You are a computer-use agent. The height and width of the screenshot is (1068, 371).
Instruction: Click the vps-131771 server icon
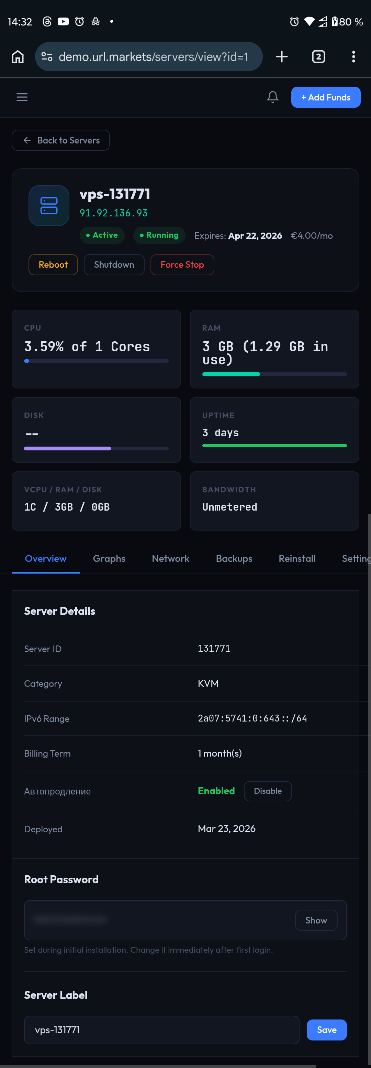point(49,206)
